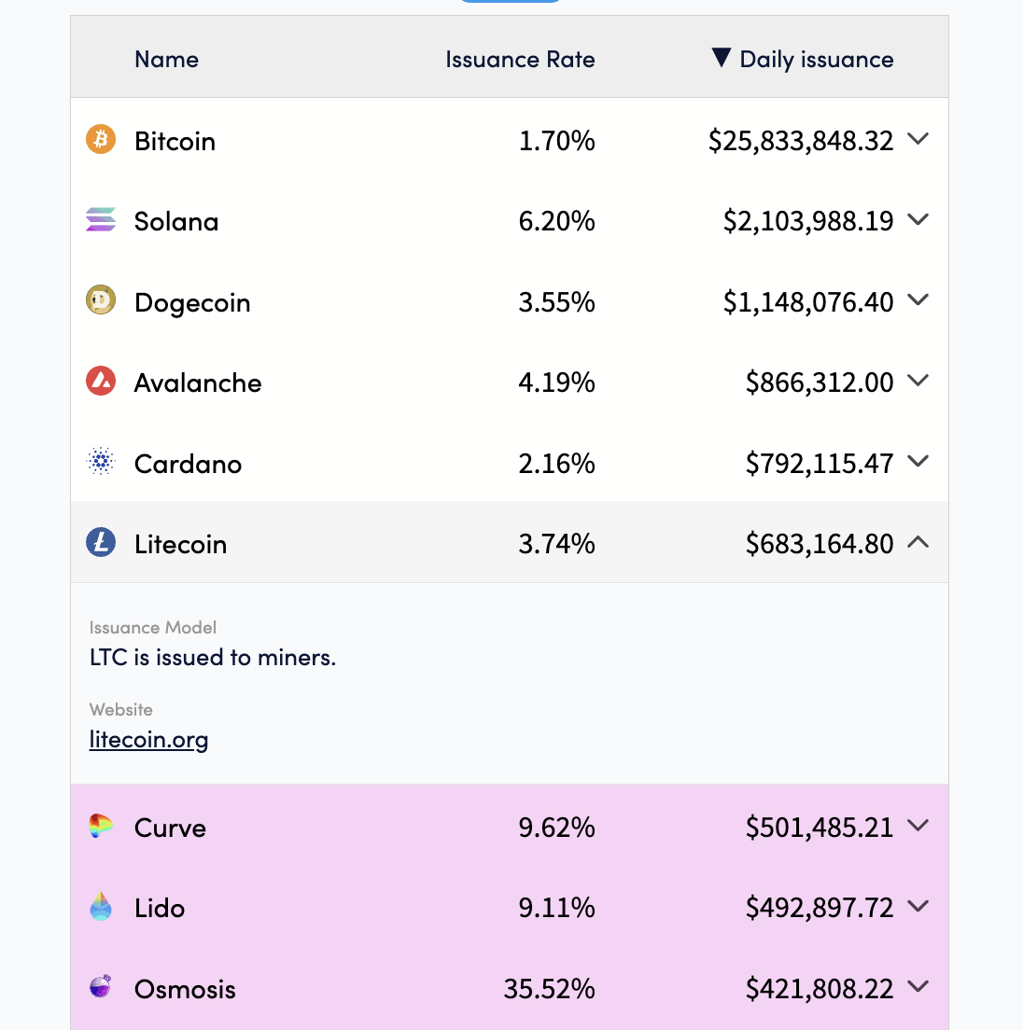1023x1030 pixels.
Task: Toggle the descending sort arrow indicator
Action: [721, 59]
